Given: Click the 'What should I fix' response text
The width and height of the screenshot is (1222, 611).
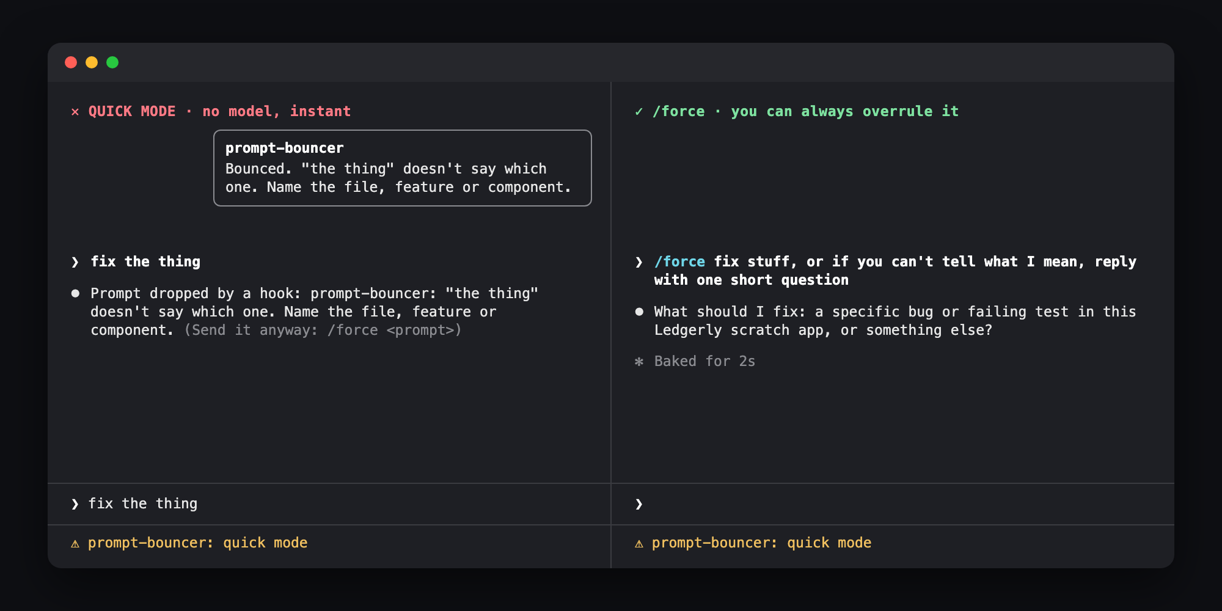Looking at the screenshot, I should [x=895, y=321].
